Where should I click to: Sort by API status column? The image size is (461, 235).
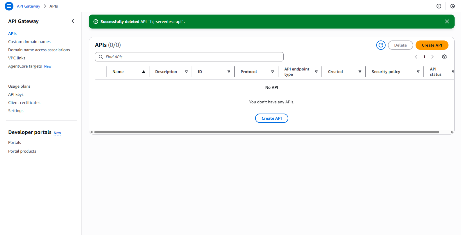453,72
